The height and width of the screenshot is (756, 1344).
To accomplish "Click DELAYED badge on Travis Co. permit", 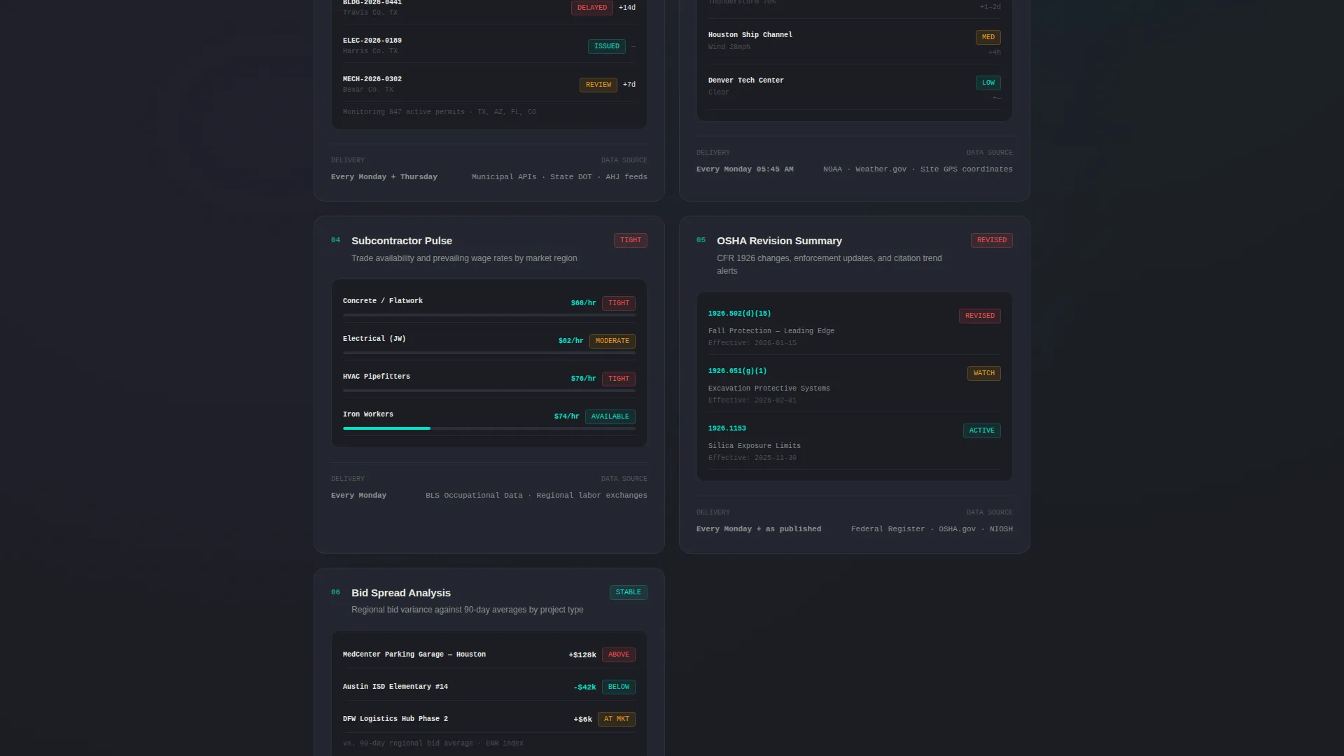I will click(592, 8).
